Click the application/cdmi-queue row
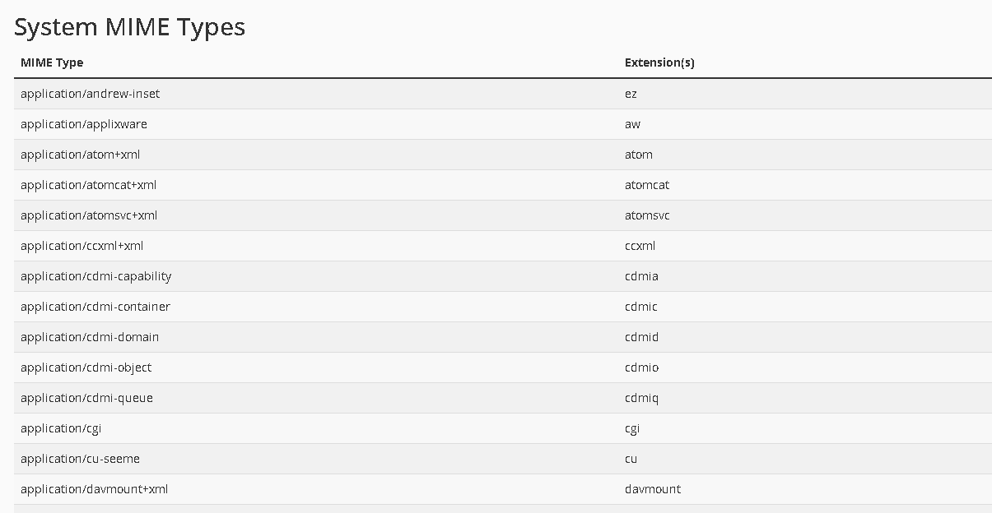Screen dimensions: 992x513 (503, 398)
